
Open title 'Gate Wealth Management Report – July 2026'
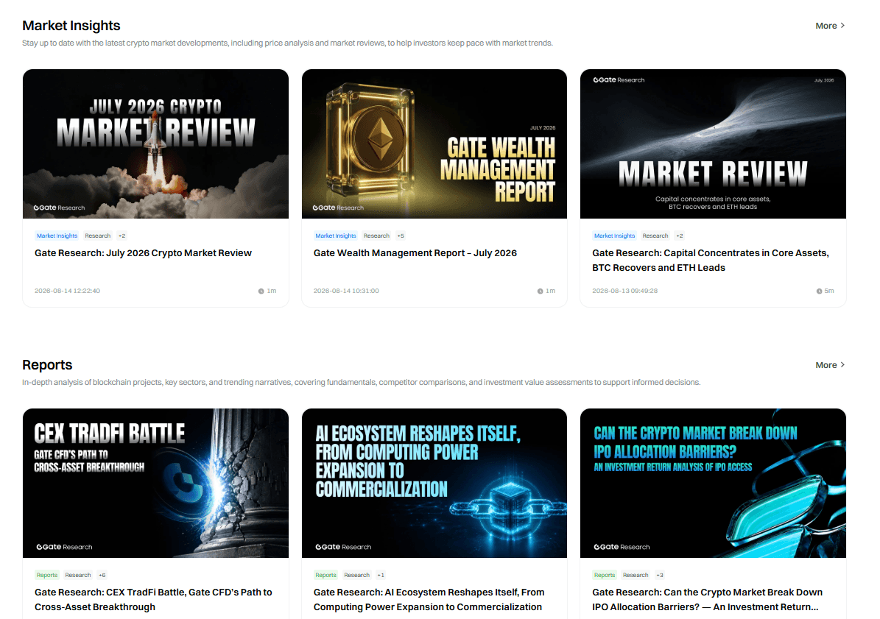(415, 253)
